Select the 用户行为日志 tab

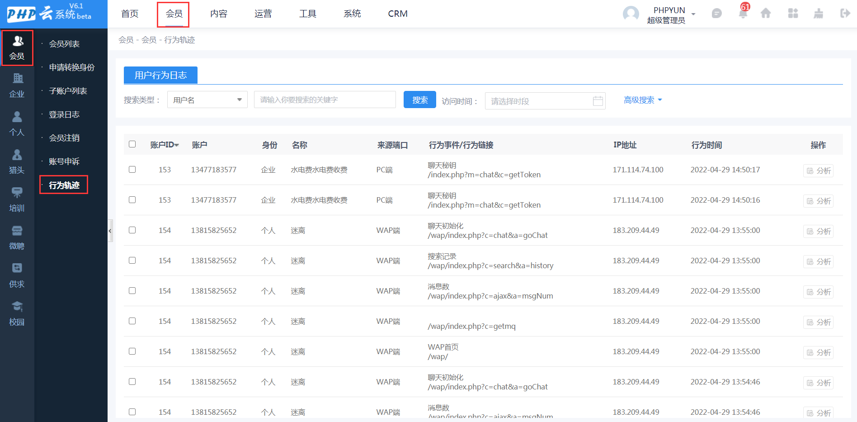[160, 75]
